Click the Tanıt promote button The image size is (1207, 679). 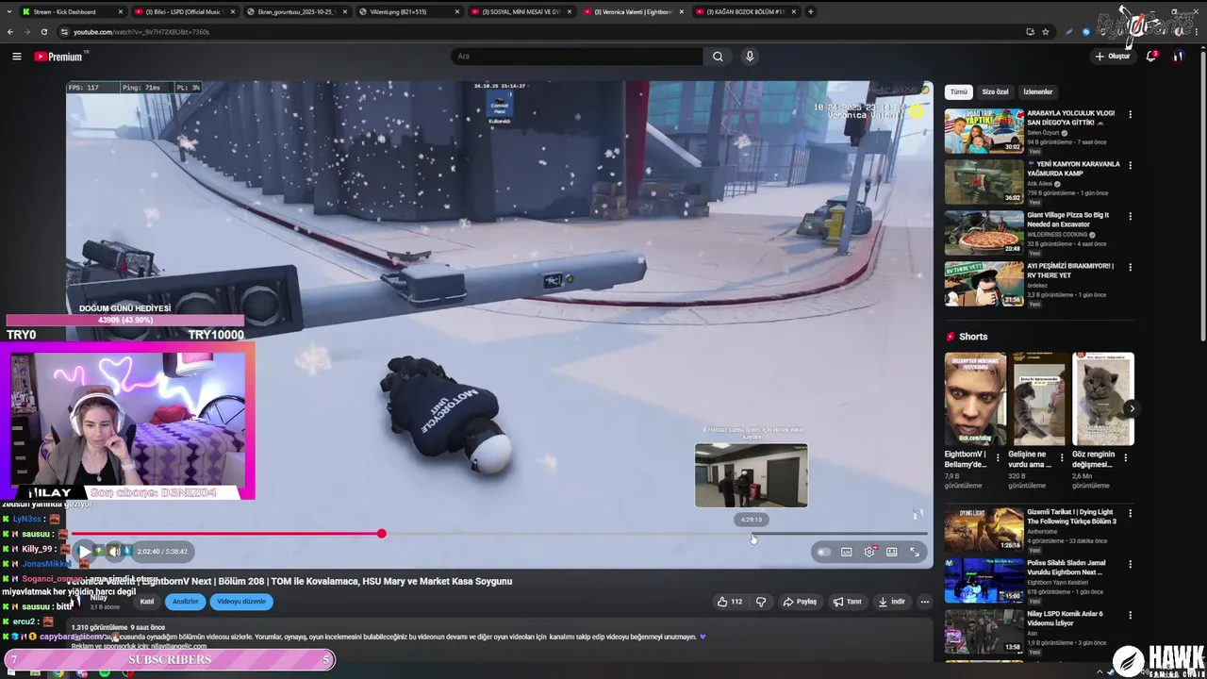click(x=848, y=602)
